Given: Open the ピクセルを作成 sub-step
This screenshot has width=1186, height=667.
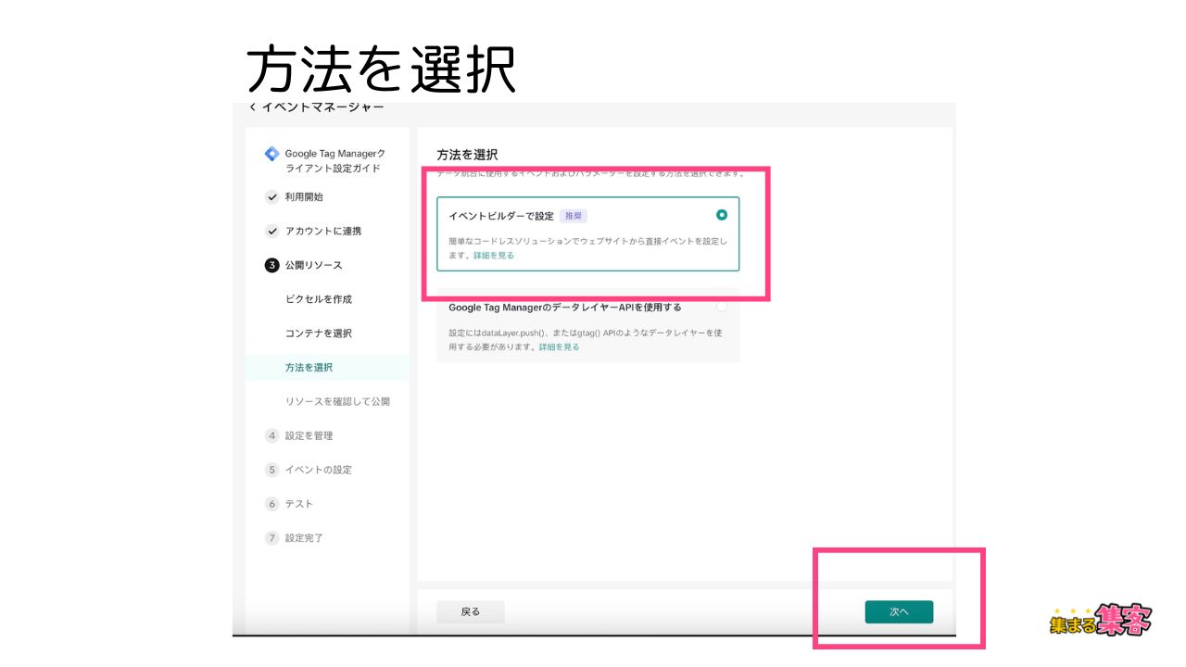Looking at the screenshot, I should 319,299.
